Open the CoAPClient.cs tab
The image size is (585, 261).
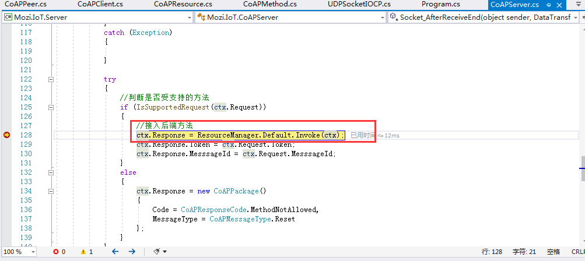click(x=100, y=5)
